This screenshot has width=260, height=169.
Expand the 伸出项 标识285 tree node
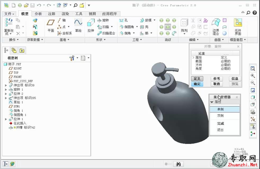[6, 98]
